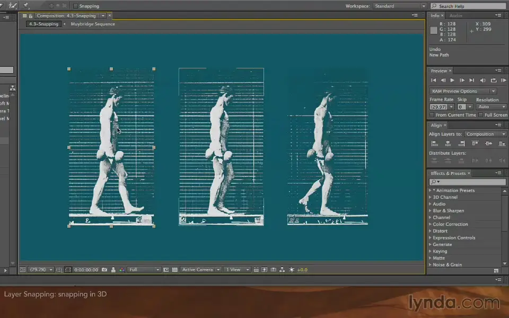The image size is (509, 318).
Task: Open Resolution Auto dropdown in Preview
Action: [x=491, y=107]
